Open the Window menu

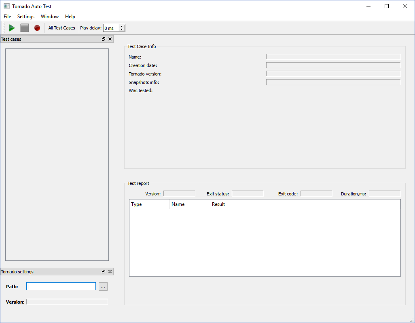[49, 17]
